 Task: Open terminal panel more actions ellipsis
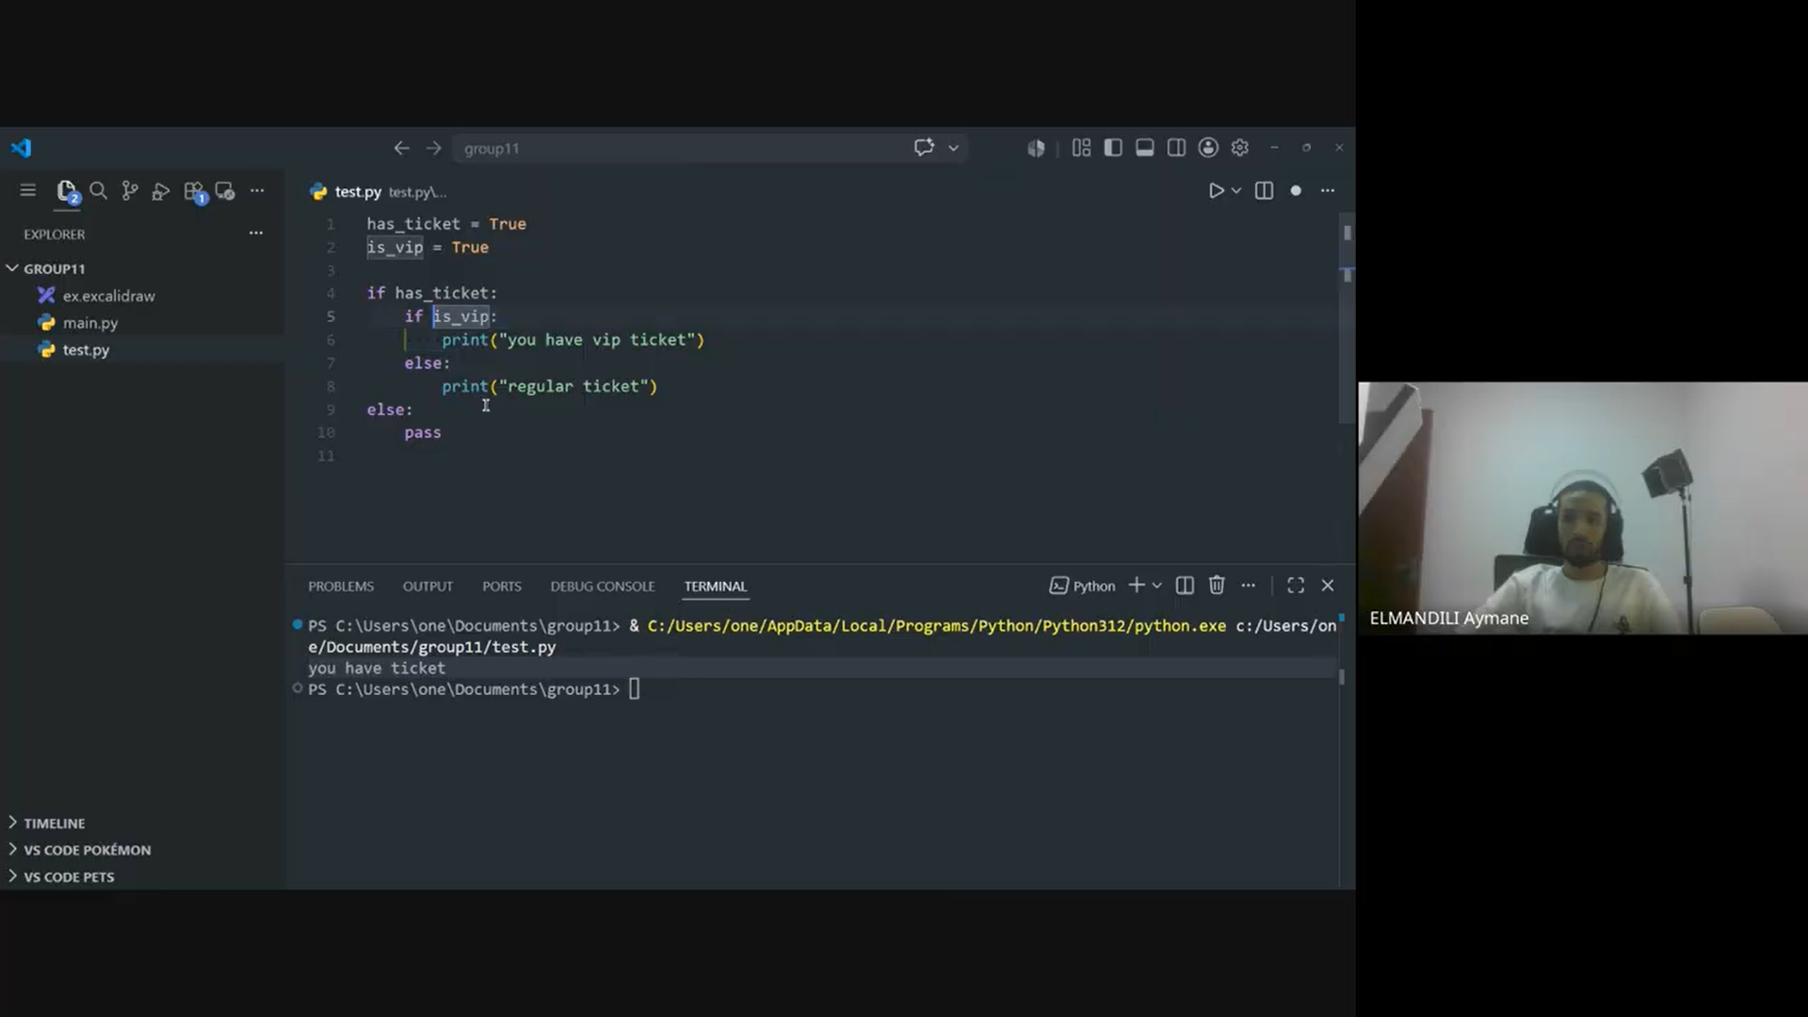tap(1249, 586)
